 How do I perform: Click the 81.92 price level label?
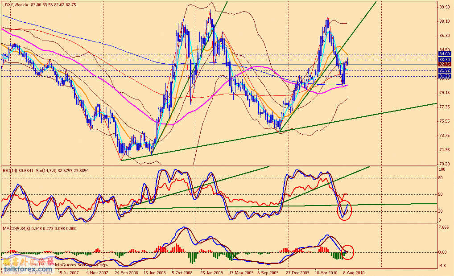click(444, 70)
